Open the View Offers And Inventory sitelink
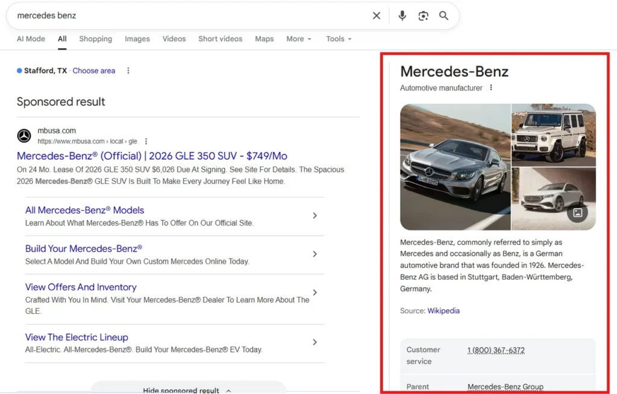The height and width of the screenshot is (394, 617). coord(81,287)
